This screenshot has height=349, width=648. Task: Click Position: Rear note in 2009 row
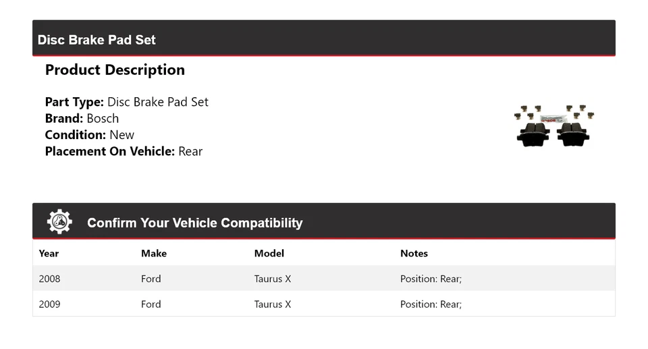click(431, 304)
